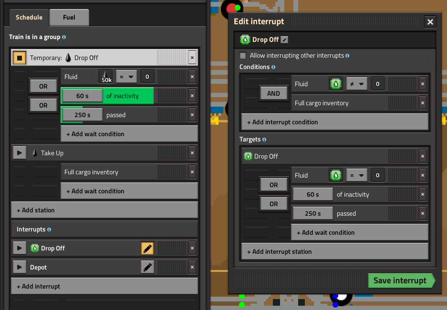Open the comparator dropdown in schedule Fluid condition

click(x=126, y=77)
